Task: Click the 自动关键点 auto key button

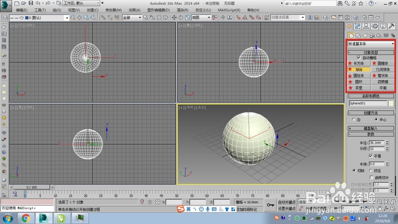Action: click(287, 202)
